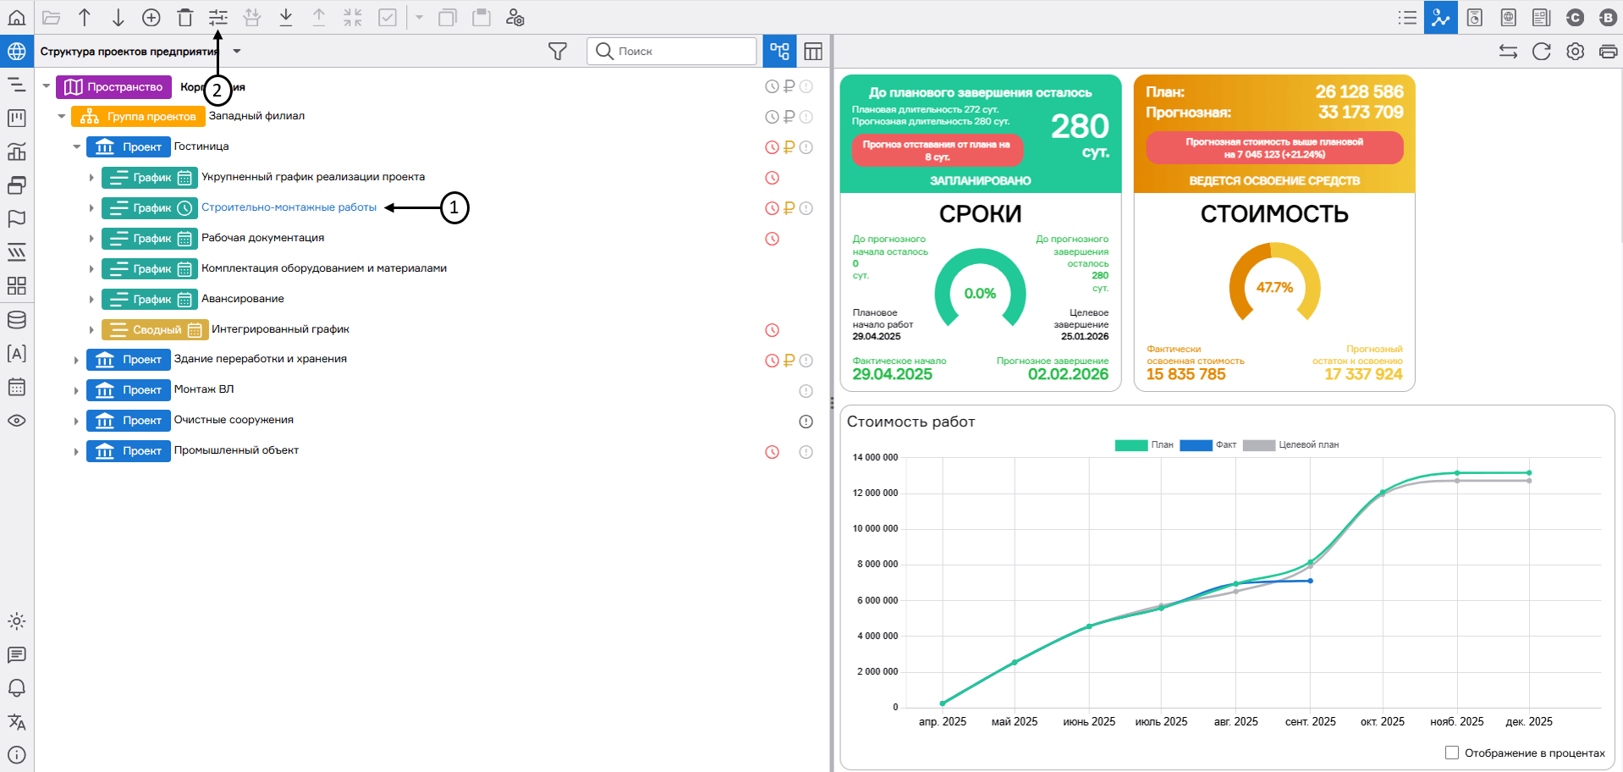Click the filter funnel icon

coord(557,52)
